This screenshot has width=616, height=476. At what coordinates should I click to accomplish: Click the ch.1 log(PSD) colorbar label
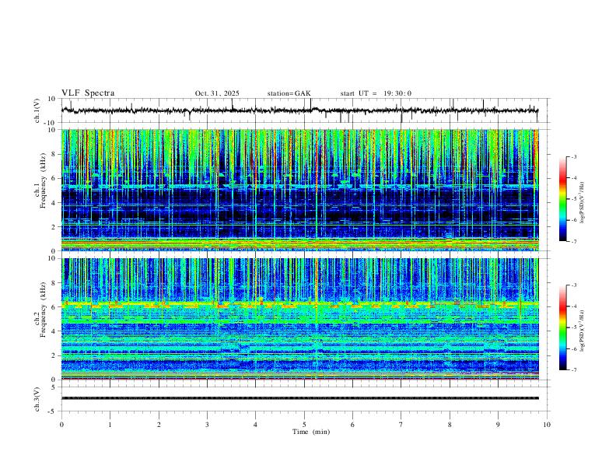pyautogui.click(x=582, y=203)
